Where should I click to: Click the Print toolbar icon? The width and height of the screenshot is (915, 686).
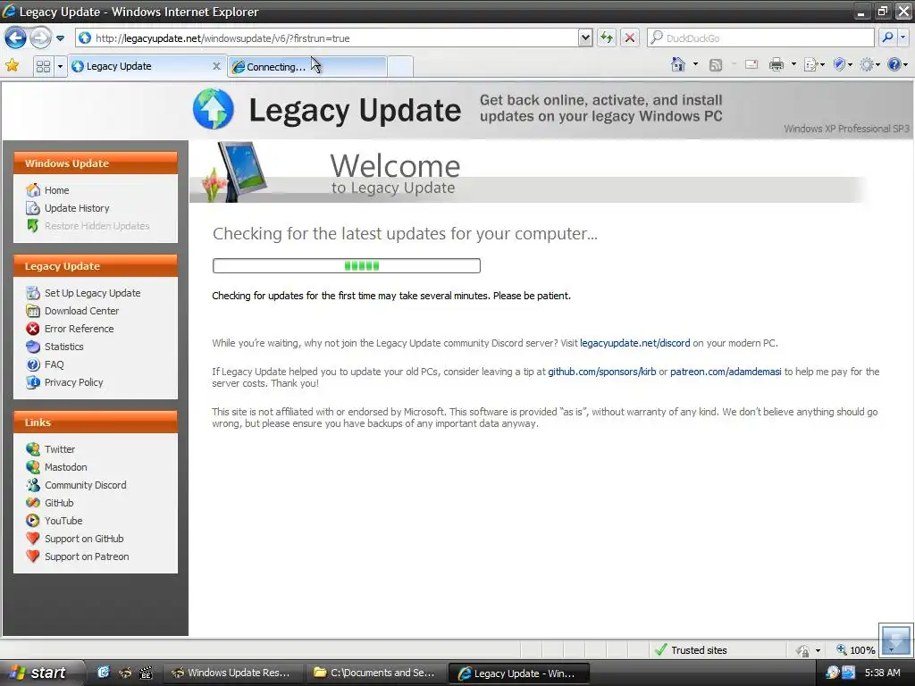tap(776, 64)
